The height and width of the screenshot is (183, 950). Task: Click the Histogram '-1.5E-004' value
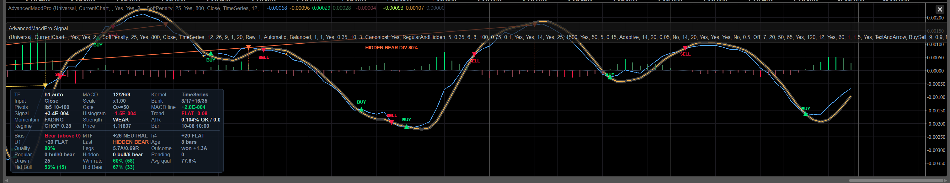[x=124, y=114]
